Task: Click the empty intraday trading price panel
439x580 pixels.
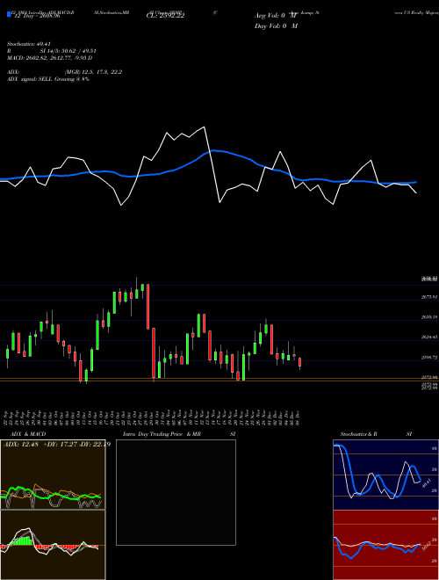Action: click(176, 492)
